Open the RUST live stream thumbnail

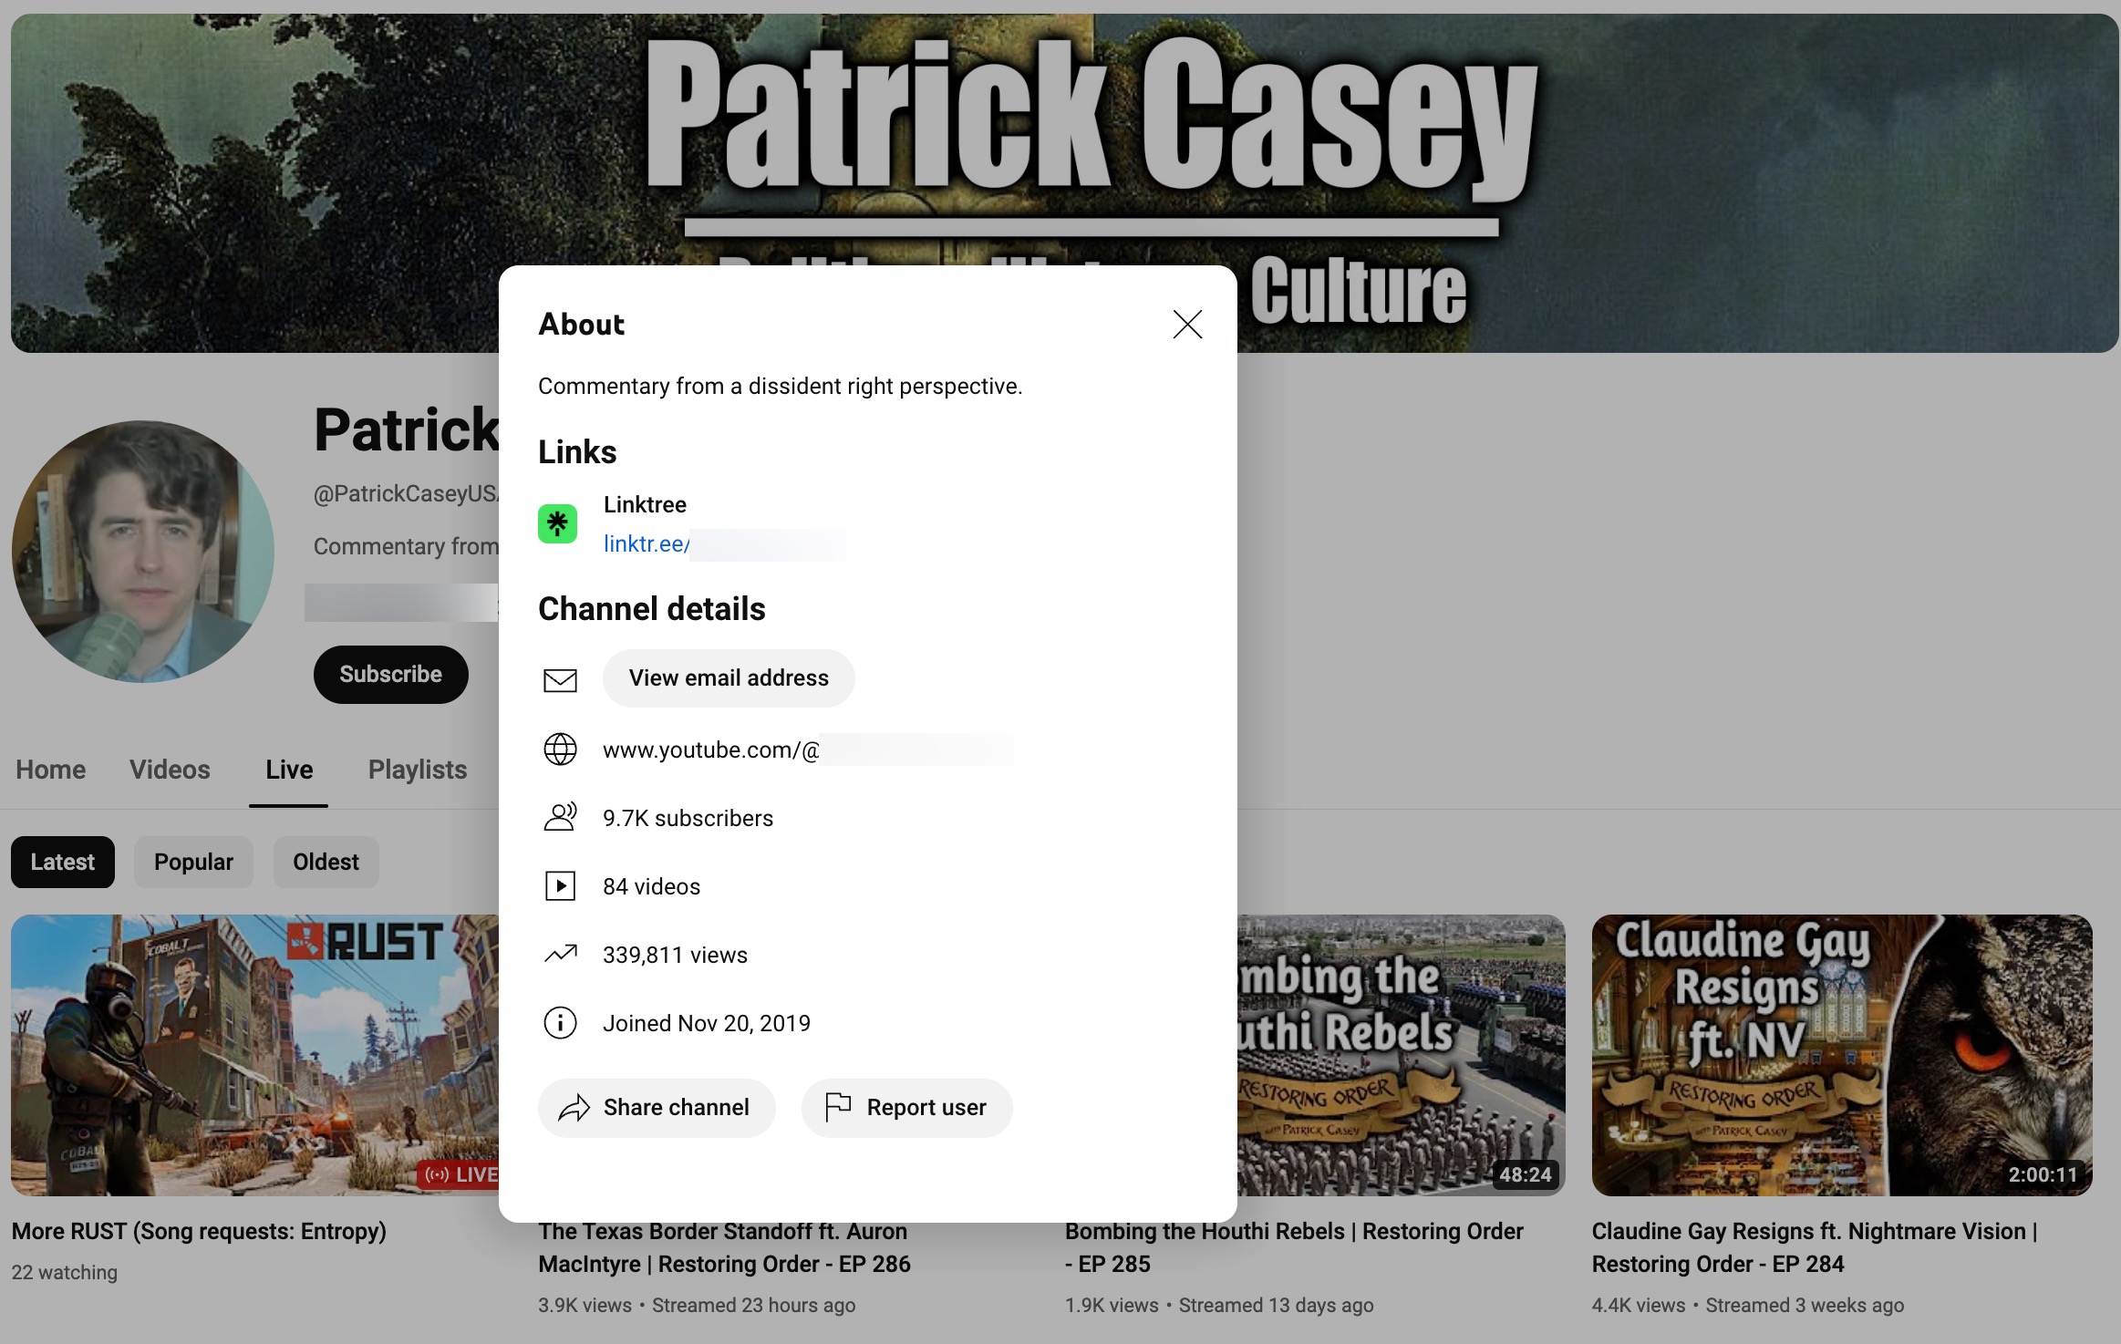tap(254, 1055)
